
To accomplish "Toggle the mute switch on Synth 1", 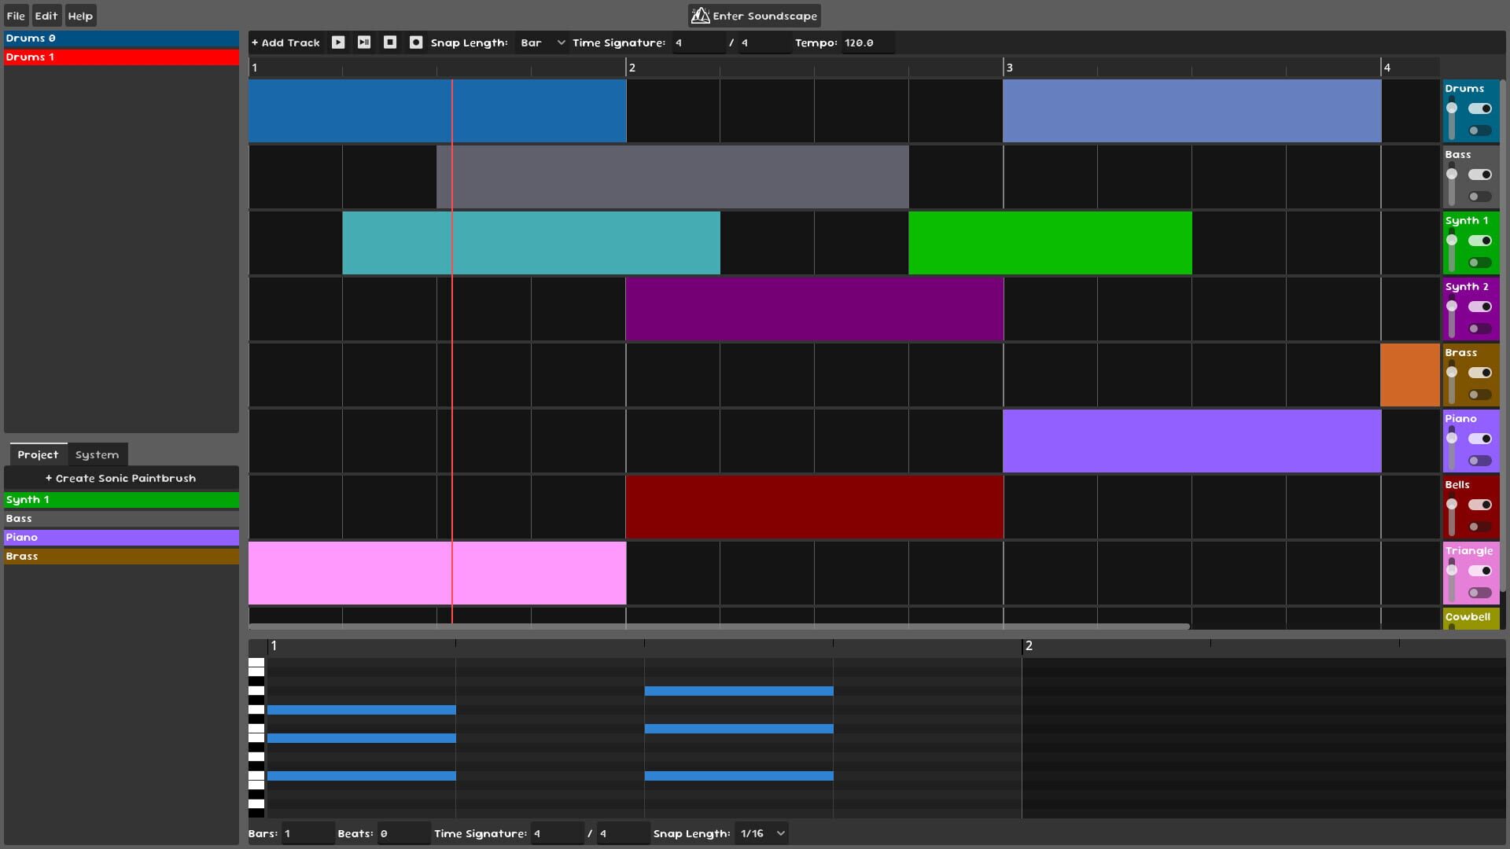I will coord(1479,241).
